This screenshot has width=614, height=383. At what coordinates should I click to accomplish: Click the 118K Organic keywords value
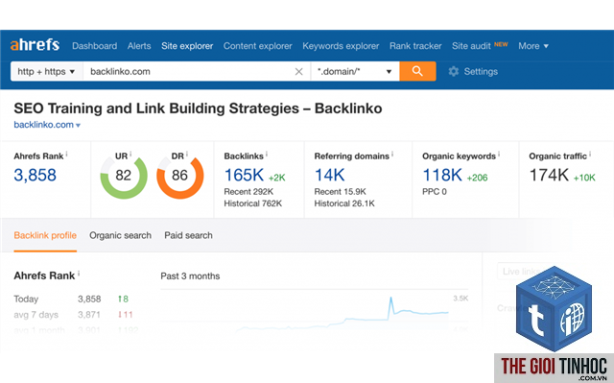click(442, 175)
